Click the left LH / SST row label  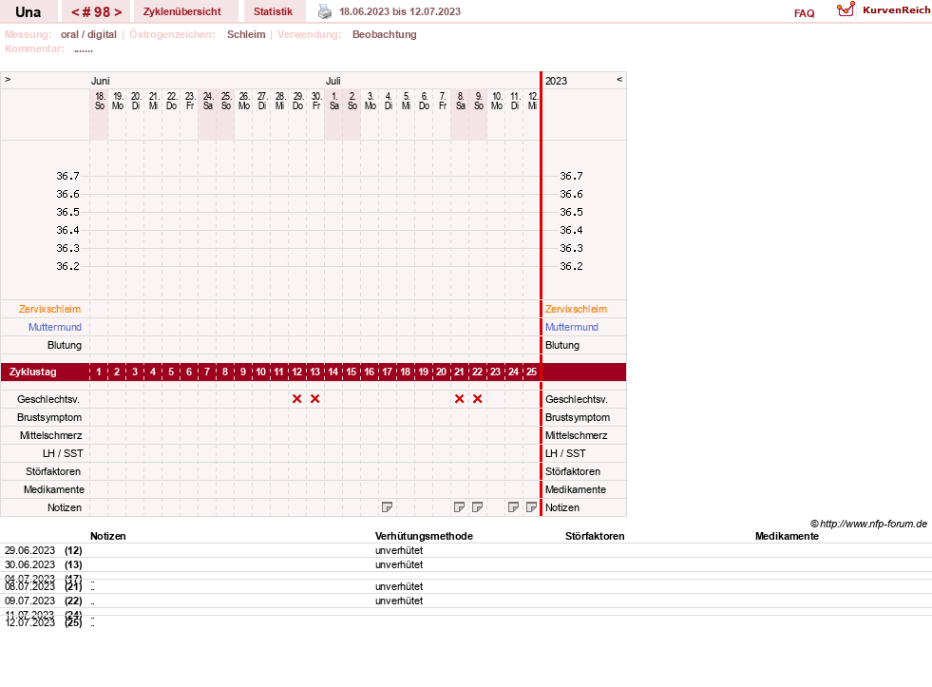tap(63, 453)
